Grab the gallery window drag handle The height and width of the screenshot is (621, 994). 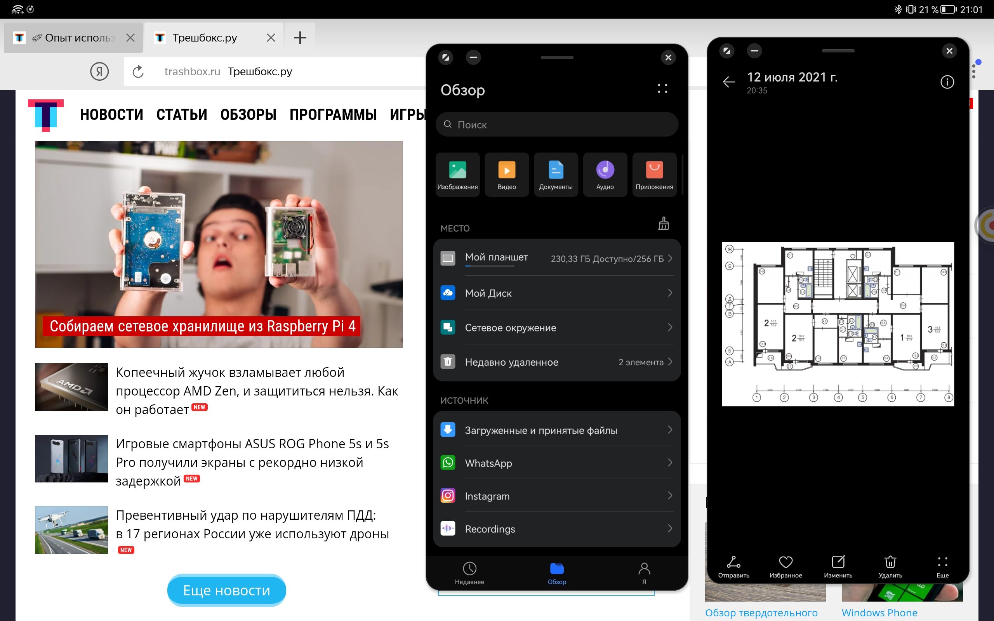(x=838, y=51)
